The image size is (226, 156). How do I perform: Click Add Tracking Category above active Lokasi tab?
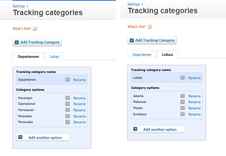[x=152, y=40]
